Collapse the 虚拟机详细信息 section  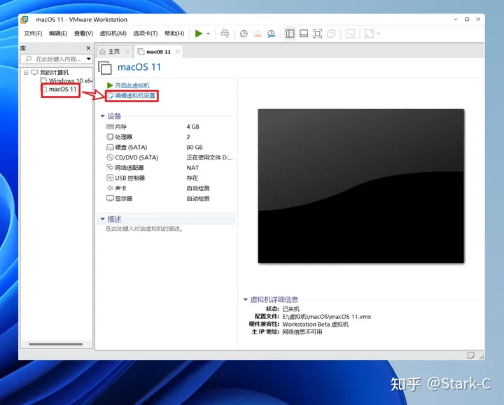pyautogui.click(x=245, y=299)
